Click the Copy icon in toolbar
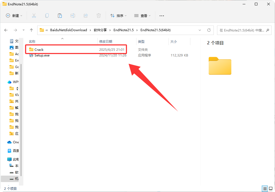 pyautogui.click(x=47, y=16)
